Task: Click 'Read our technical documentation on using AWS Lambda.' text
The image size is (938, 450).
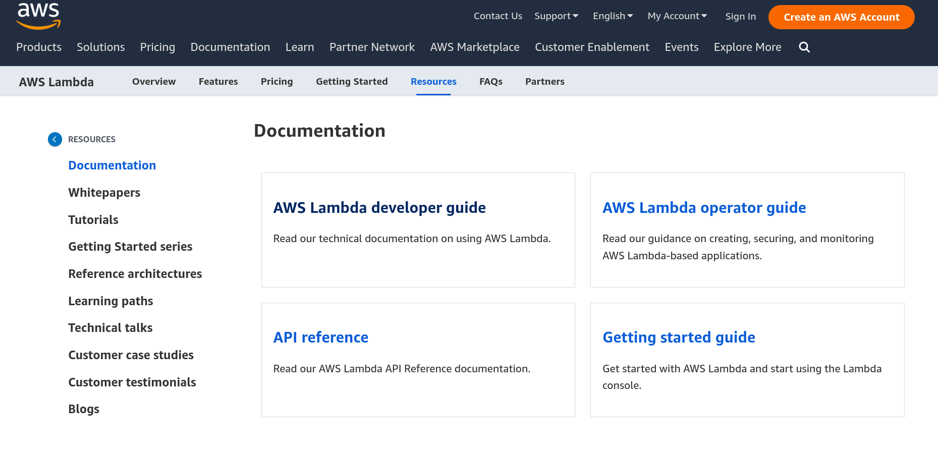Action: pos(412,239)
